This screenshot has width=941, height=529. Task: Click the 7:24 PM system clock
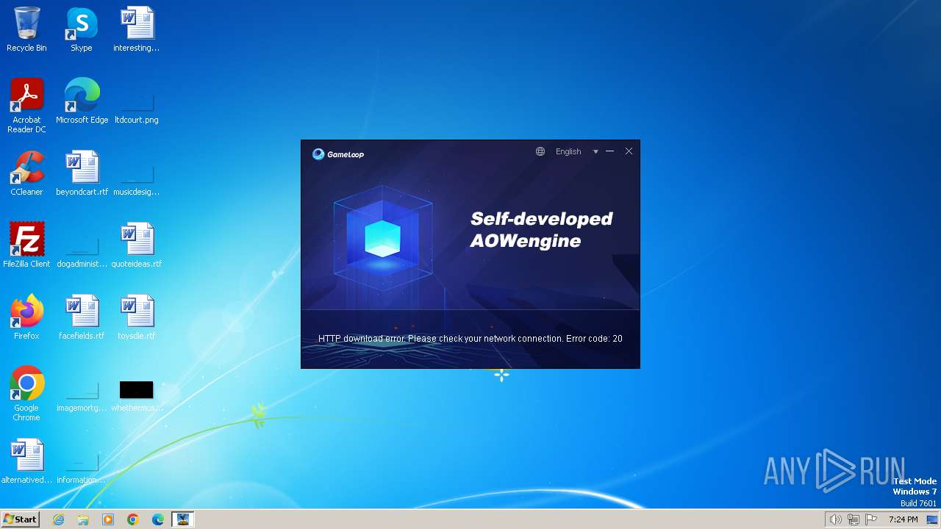click(903, 519)
